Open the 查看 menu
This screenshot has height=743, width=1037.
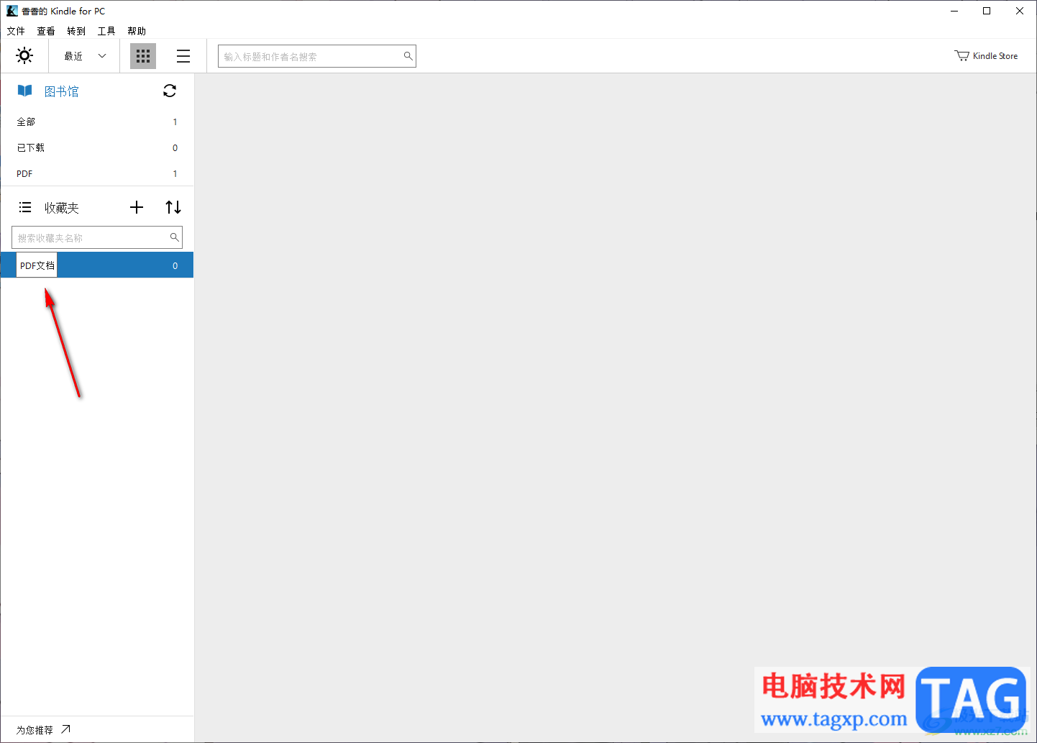point(46,31)
